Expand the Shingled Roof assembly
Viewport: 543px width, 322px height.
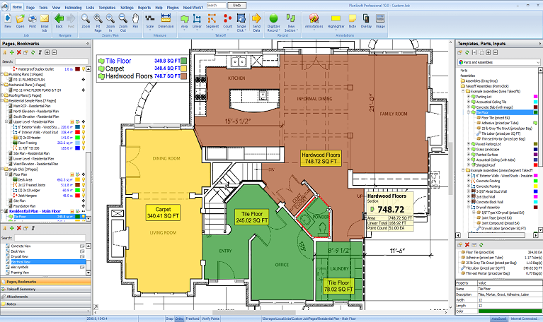pyautogui.click(x=469, y=165)
